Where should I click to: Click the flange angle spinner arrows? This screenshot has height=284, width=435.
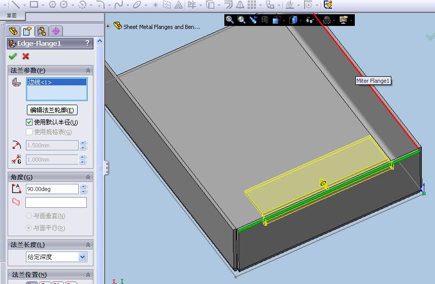pos(83,189)
